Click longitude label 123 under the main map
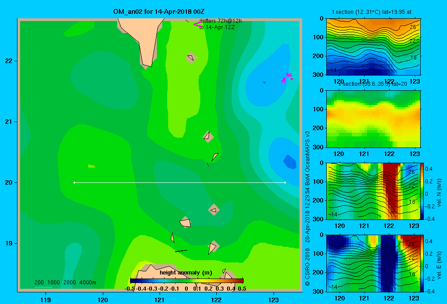The height and width of the screenshot is (304, 447). 274,300
